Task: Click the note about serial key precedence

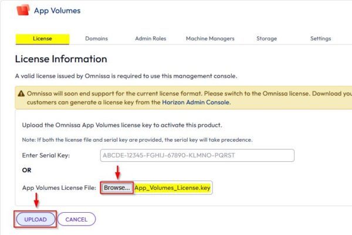Action: [137, 140]
